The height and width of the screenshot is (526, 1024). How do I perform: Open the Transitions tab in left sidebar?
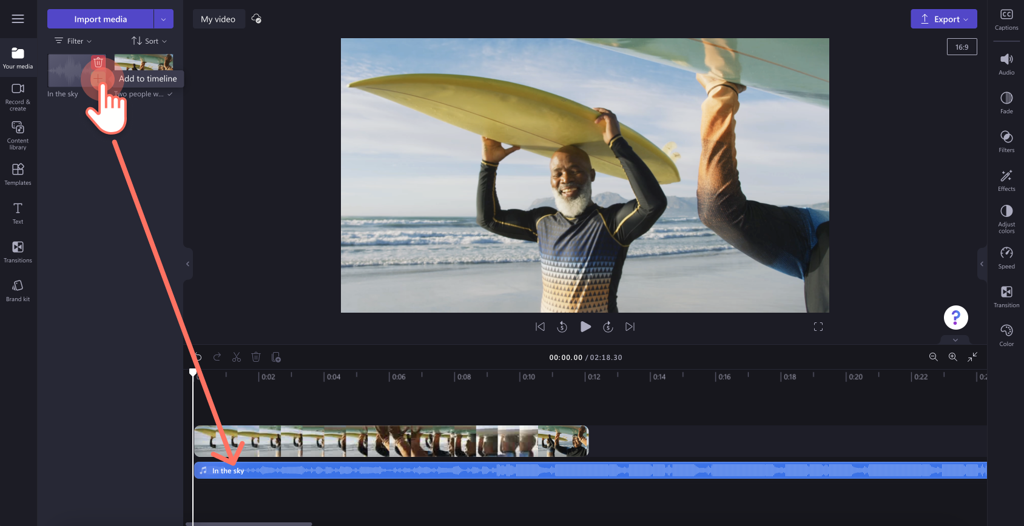click(x=18, y=251)
